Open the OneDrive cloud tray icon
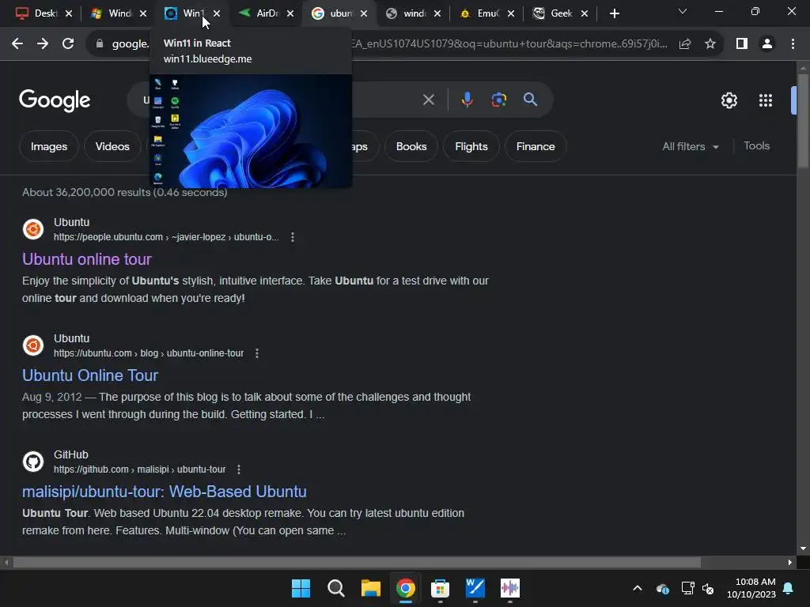Screen dimensions: 810x607 pos(663,588)
